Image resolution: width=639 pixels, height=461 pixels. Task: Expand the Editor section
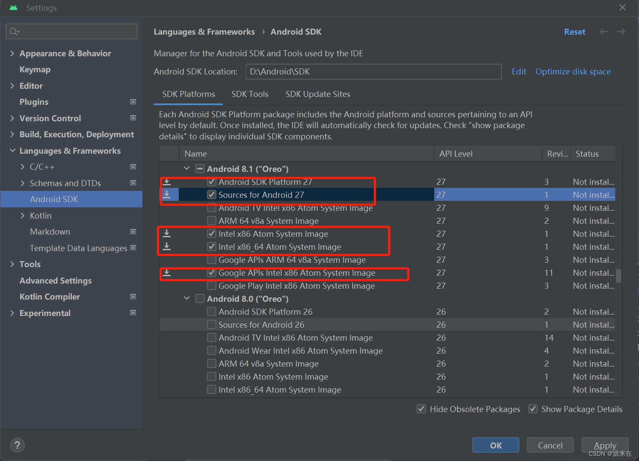click(x=12, y=86)
